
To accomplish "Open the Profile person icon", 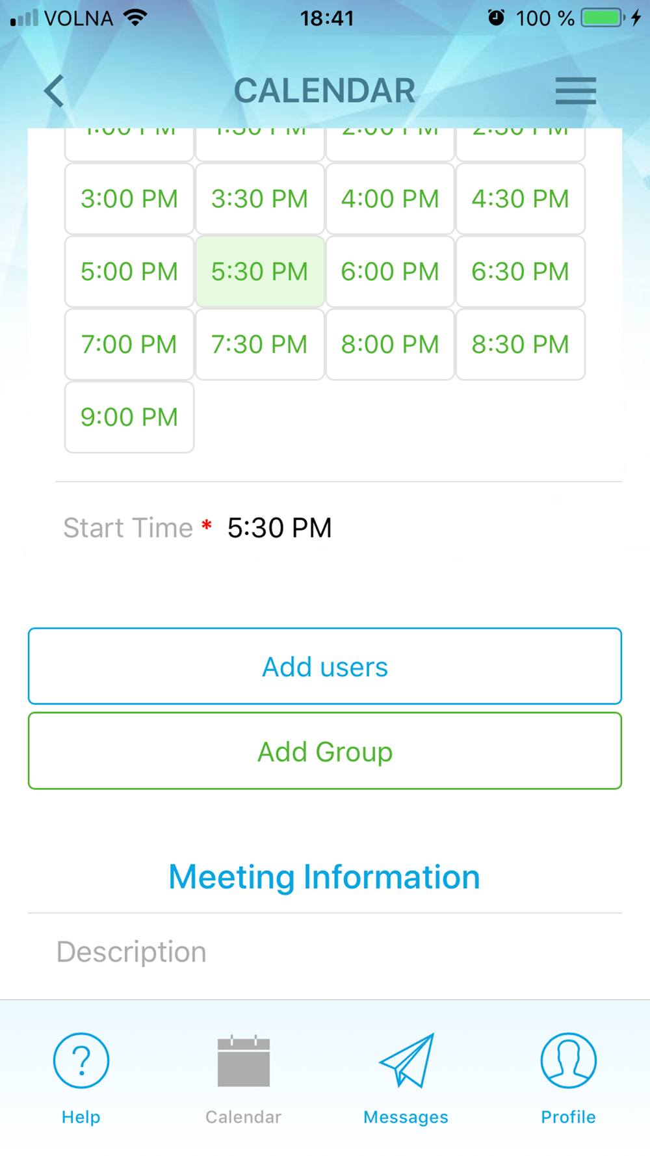I will 568,1060.
